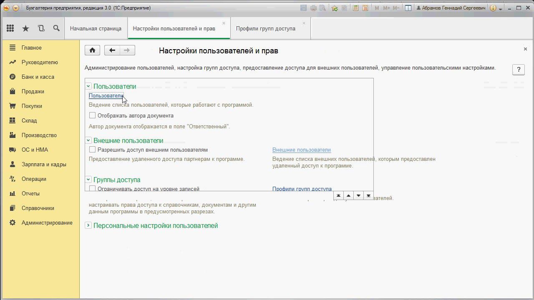
Task: Open Favorites star icon
Action: point(25,28)
